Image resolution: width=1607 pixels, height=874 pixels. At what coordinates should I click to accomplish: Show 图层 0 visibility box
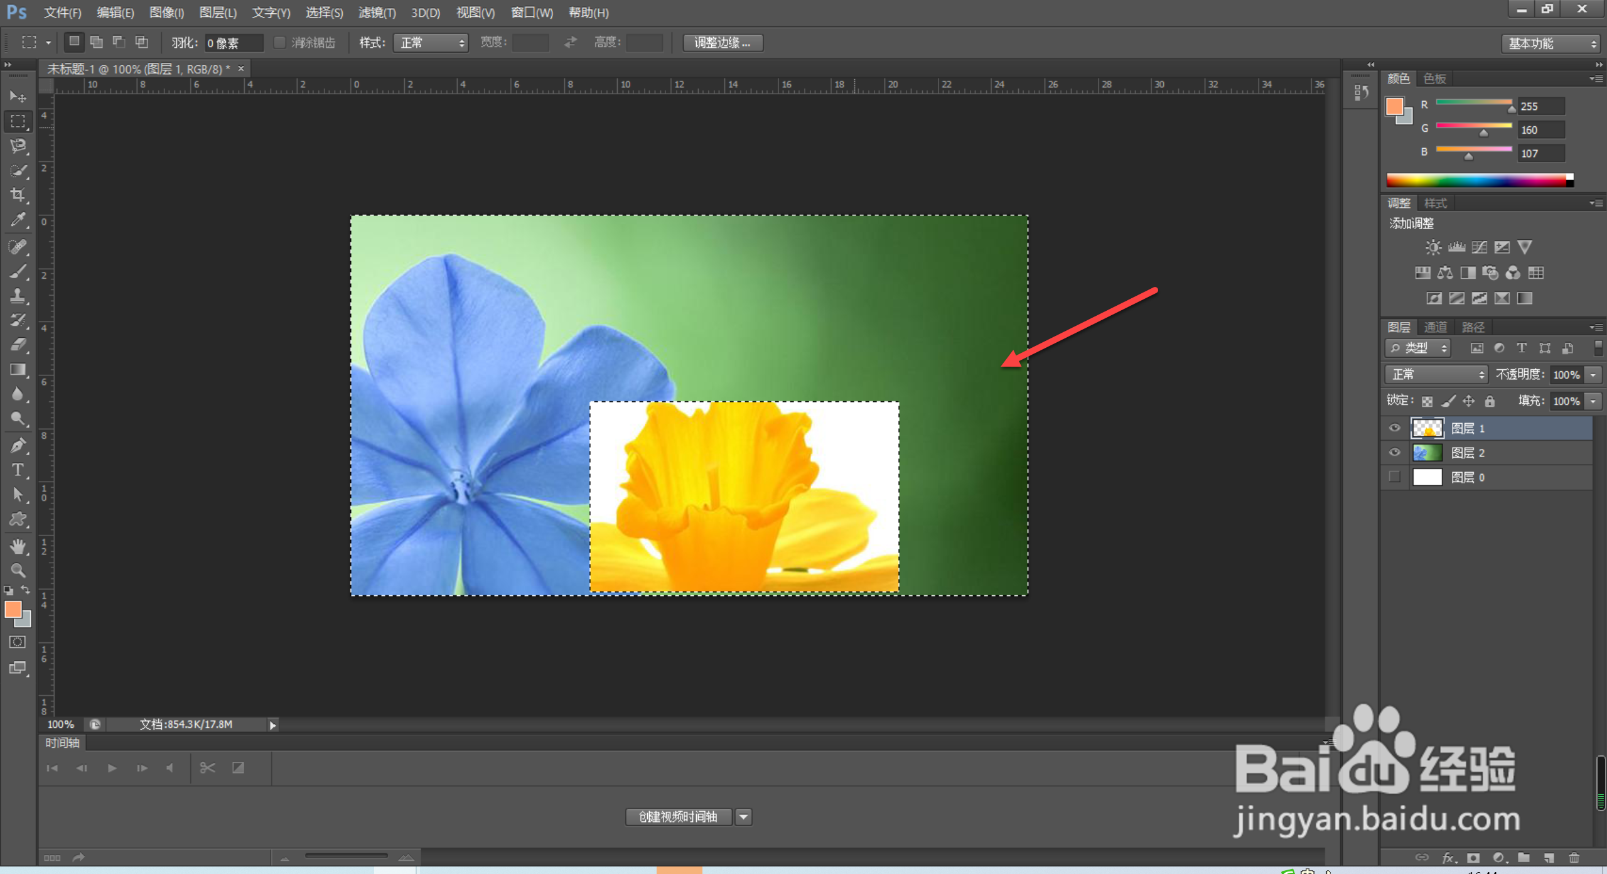(1394, 477)
